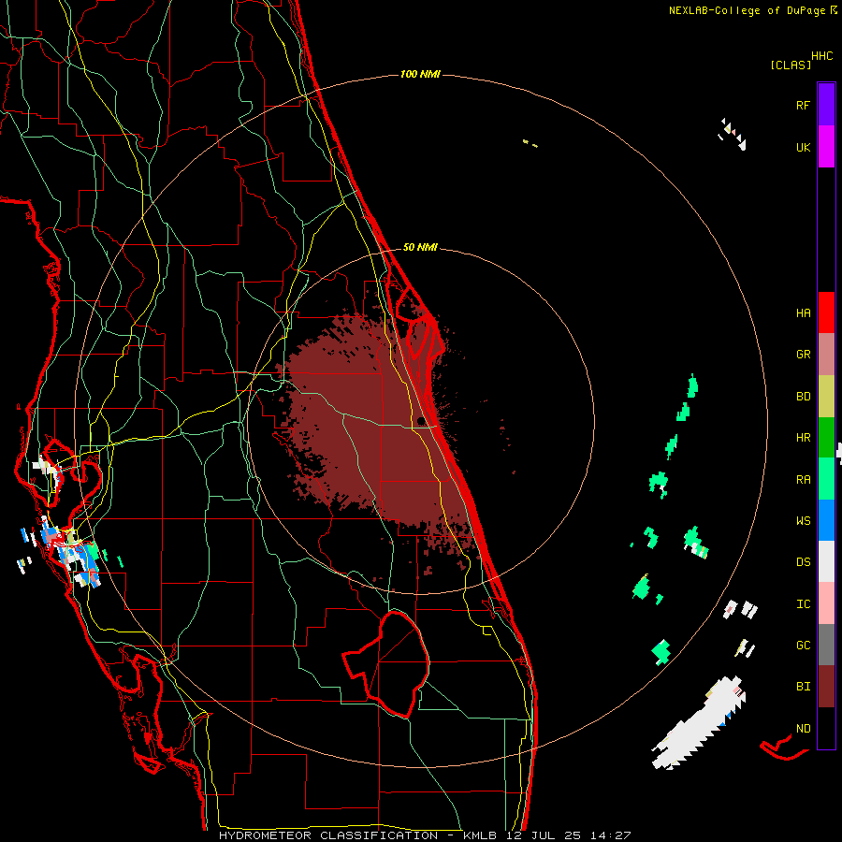Click the light pink IC legend swatch

tap(826, 603)
